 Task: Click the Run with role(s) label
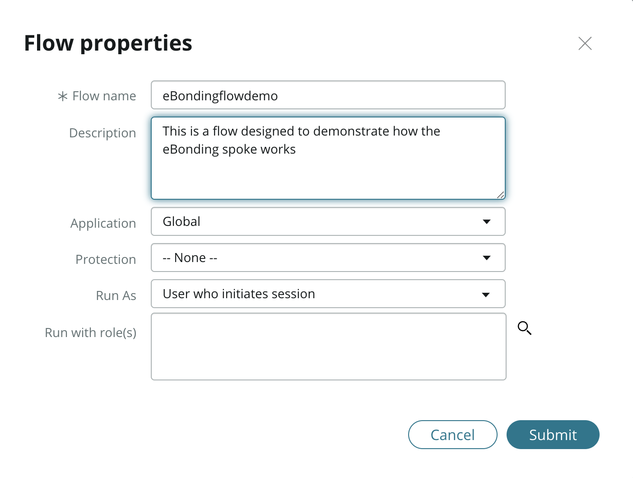pyautogui.click(x=90, y=333)
